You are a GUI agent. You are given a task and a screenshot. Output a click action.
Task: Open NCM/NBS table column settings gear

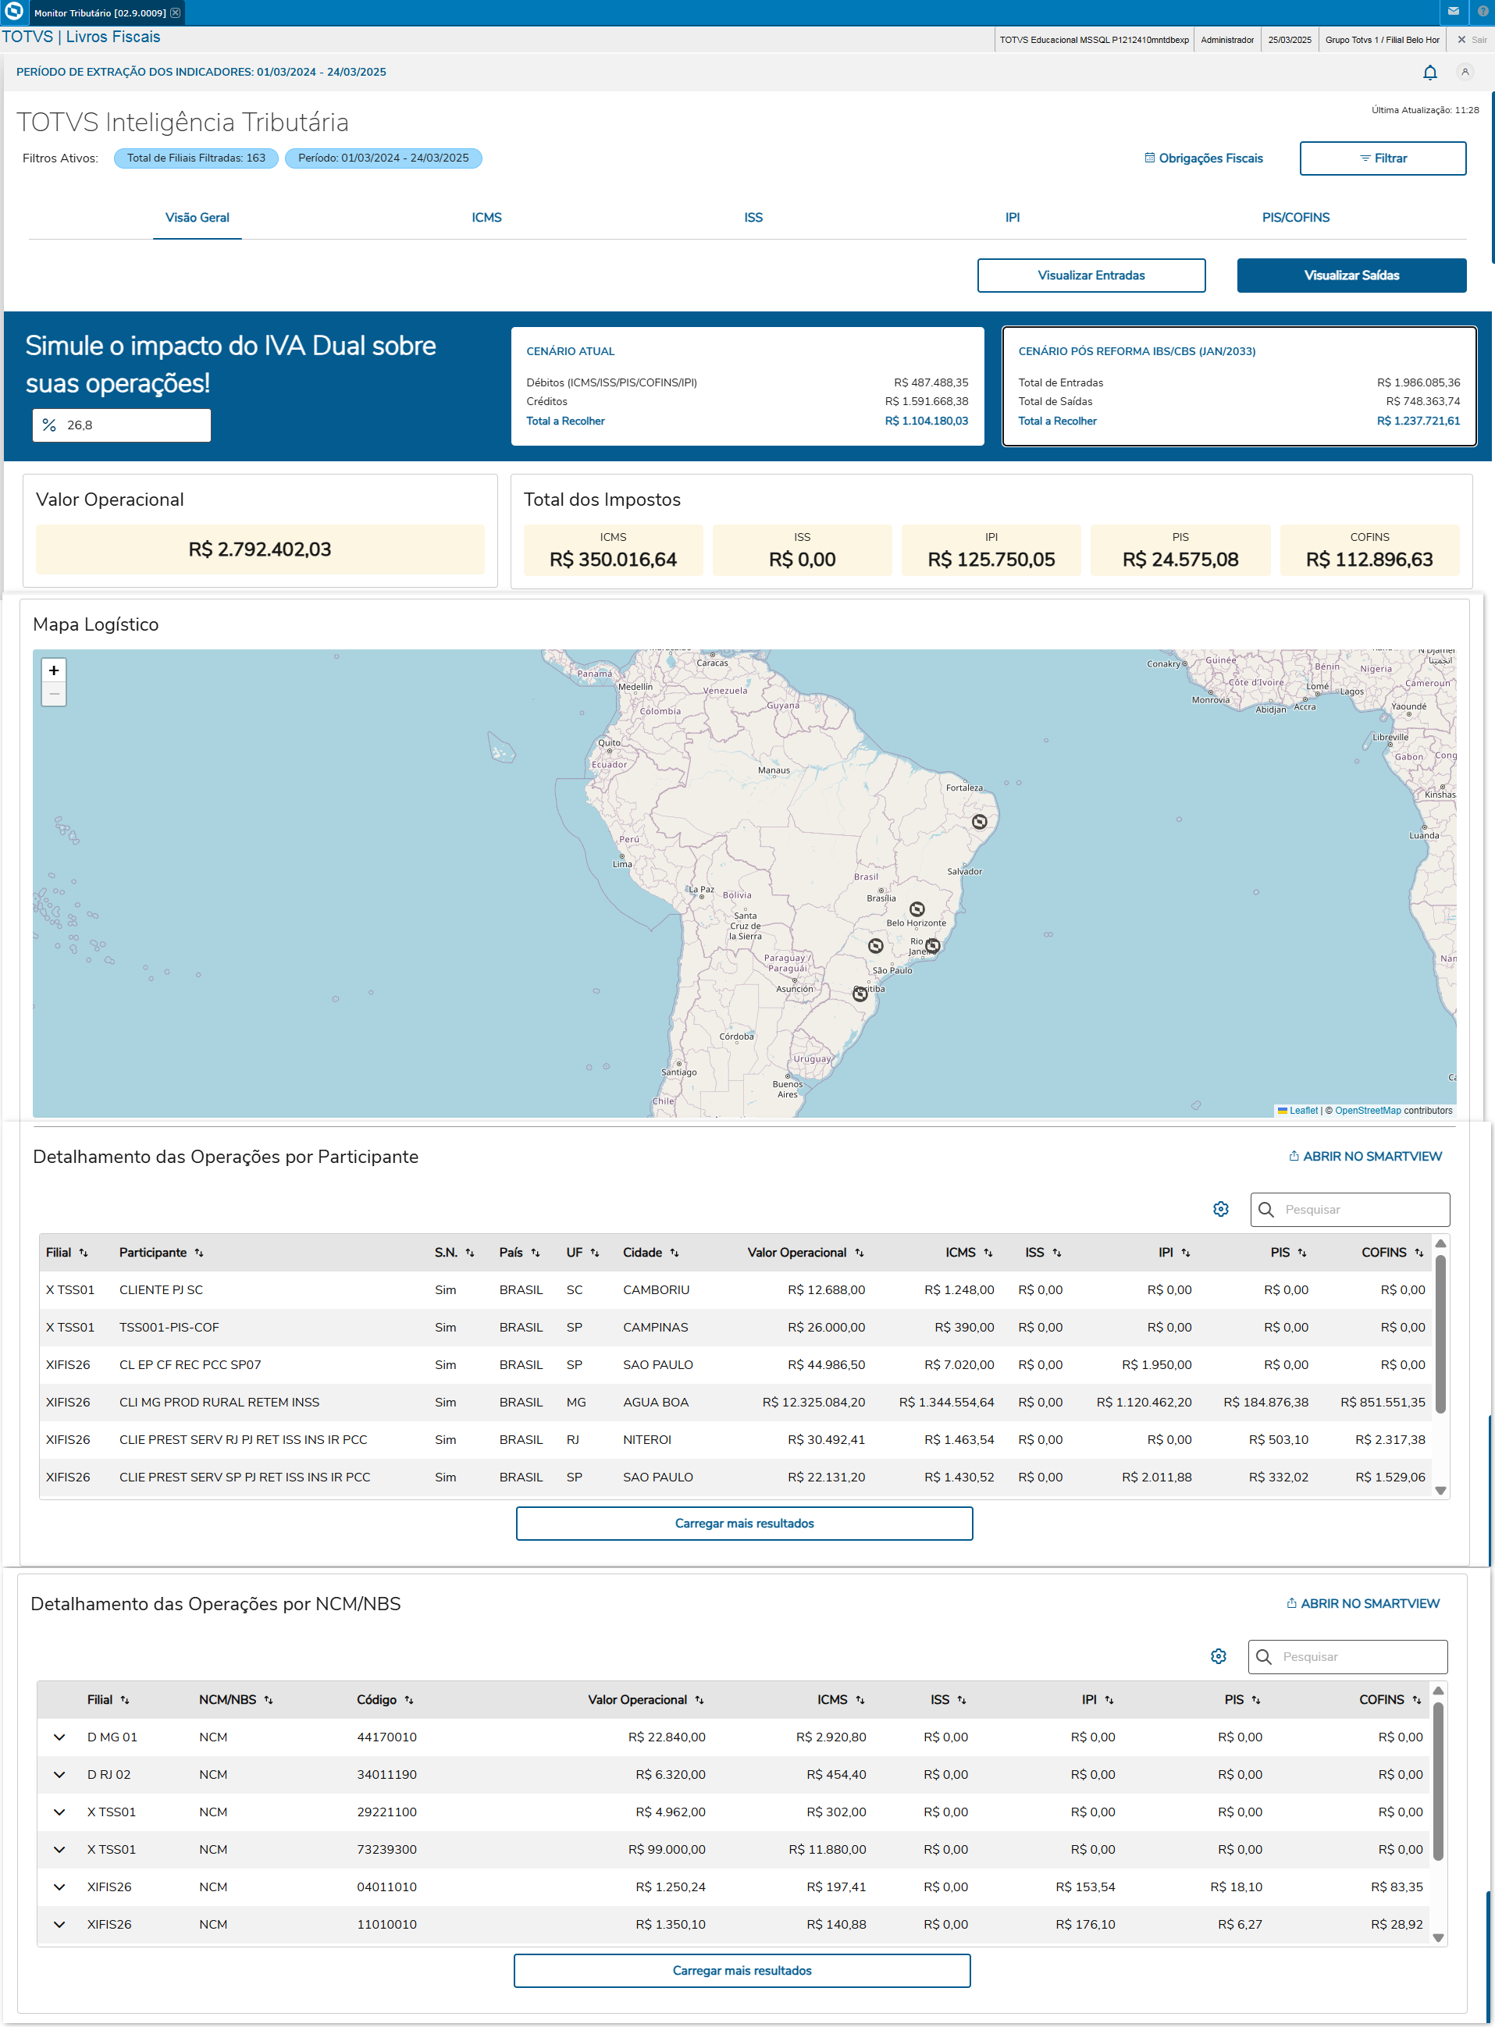(1218, 1656)
